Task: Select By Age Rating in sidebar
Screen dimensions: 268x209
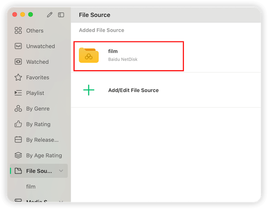Action: (x=44, y=155)
